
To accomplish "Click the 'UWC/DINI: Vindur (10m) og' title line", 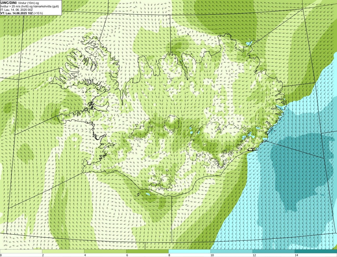I will tap(20, 3).
